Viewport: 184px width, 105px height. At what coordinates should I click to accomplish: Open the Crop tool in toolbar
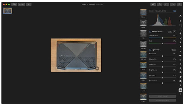click(x=160, y=4)
